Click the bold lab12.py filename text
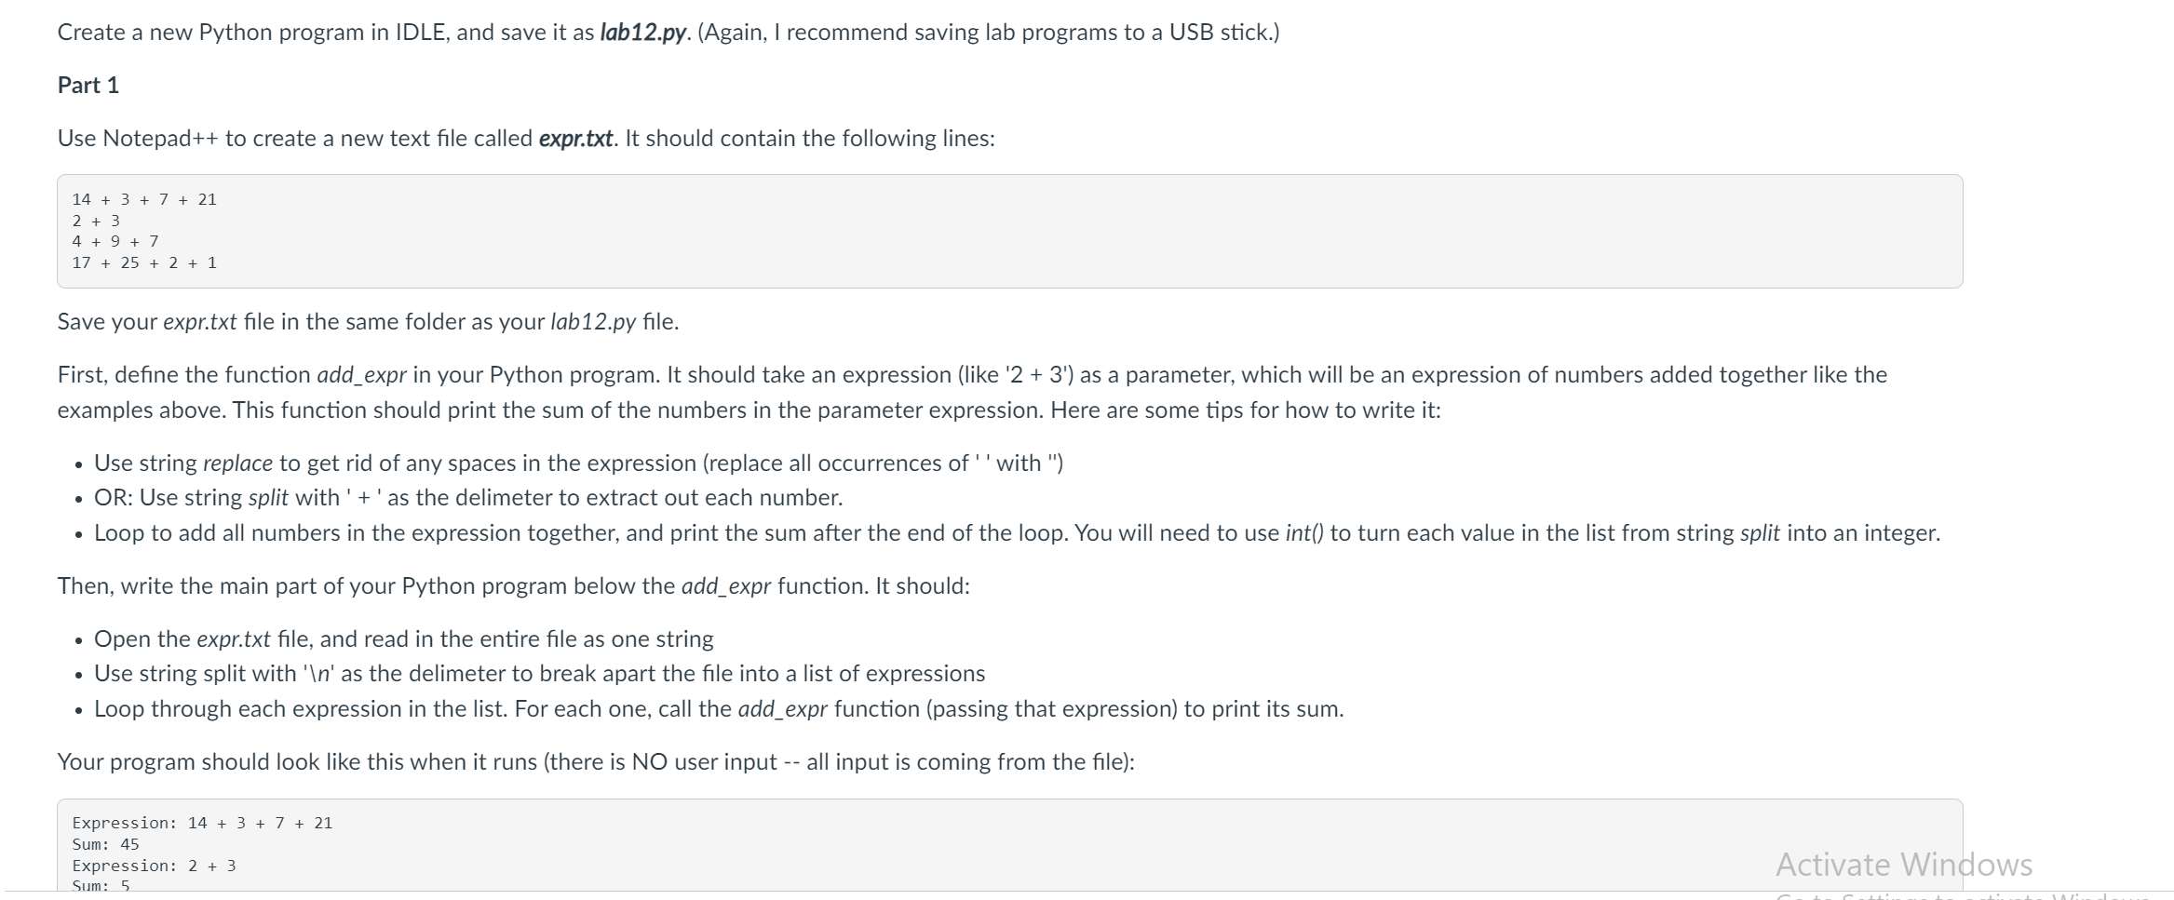 tap(642, 33)
